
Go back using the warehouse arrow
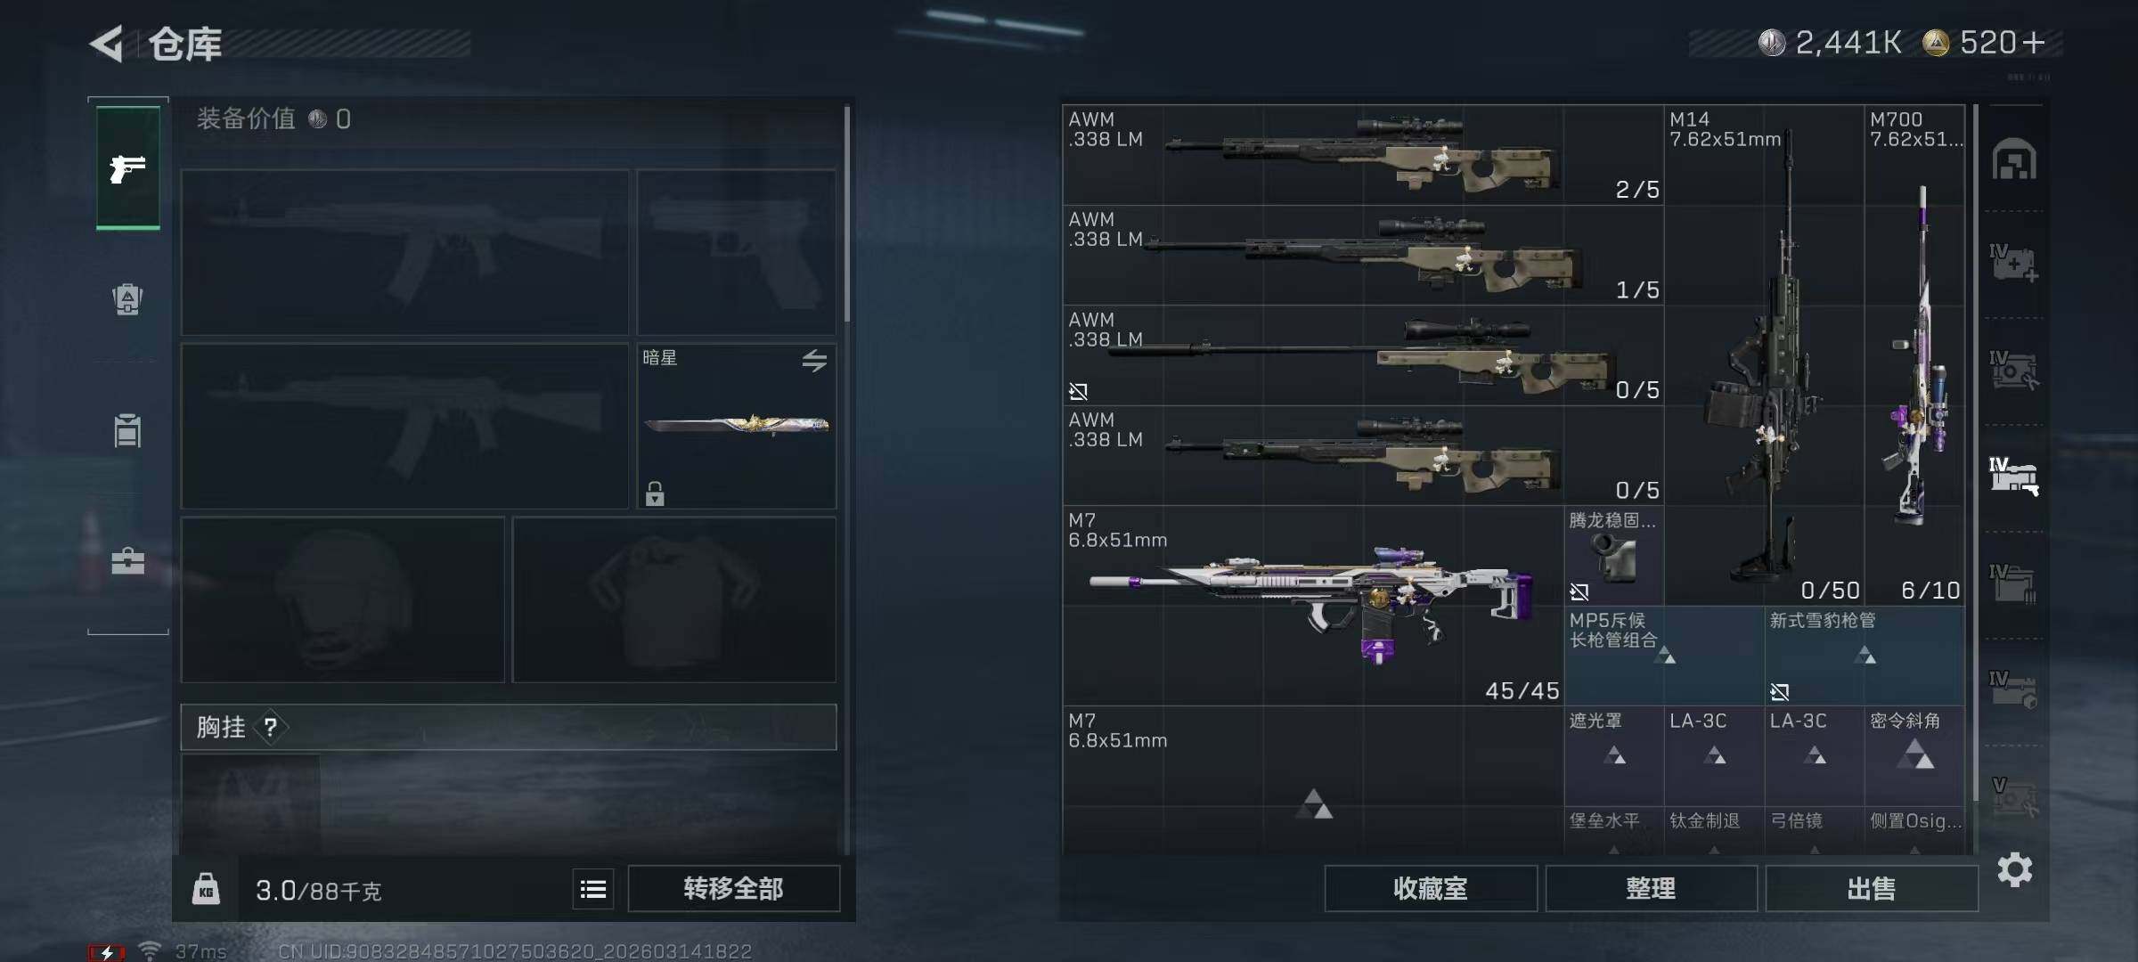click(x=107, y=44)
